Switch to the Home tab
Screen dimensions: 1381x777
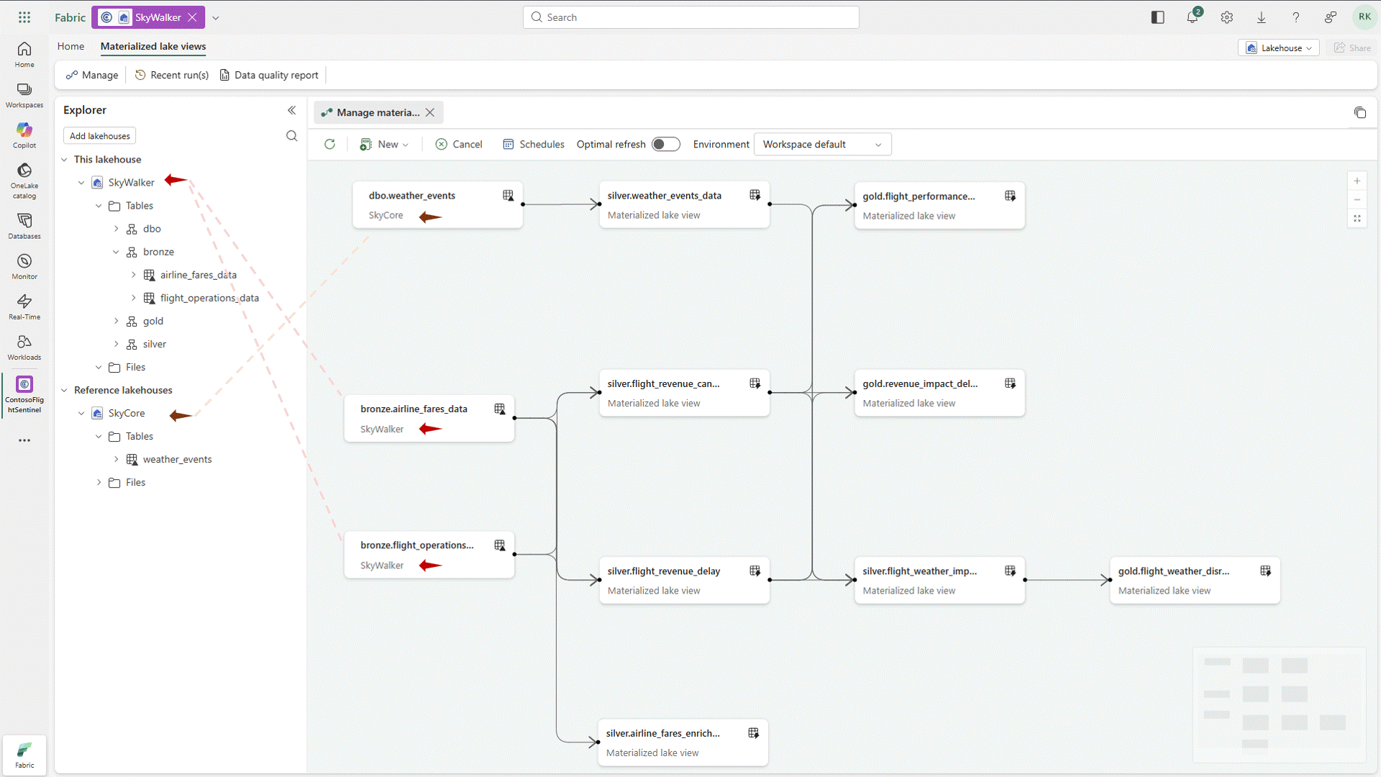70,46
